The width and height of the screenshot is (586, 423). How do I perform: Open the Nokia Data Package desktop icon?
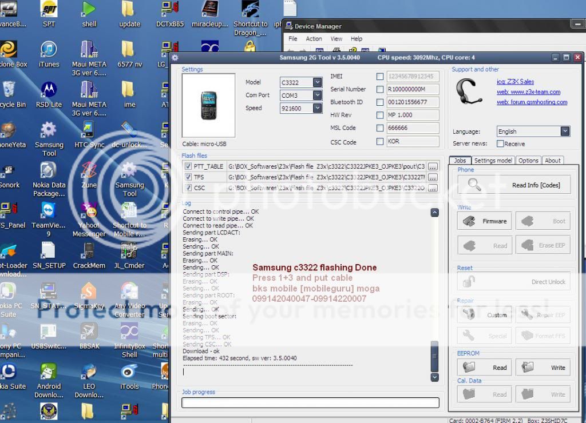click(49, 179)
